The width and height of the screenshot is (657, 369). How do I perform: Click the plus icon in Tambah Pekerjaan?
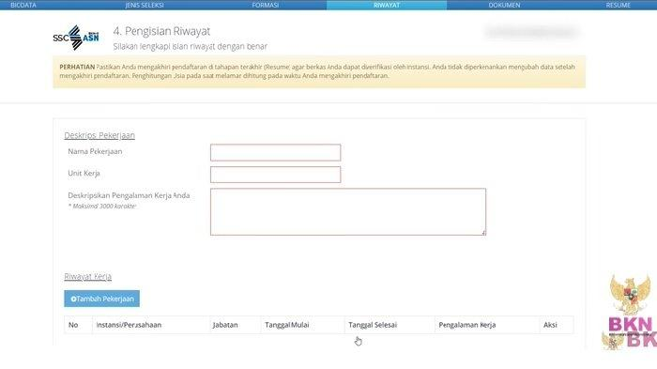point(73,299)
